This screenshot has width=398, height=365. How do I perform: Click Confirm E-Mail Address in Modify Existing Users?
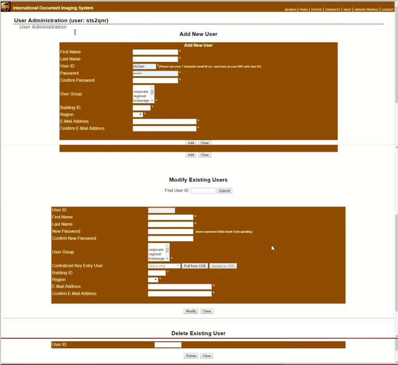(x=180, y=294)
